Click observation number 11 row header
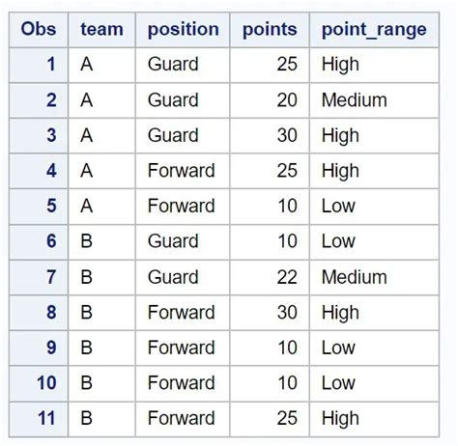 [39, 419]
